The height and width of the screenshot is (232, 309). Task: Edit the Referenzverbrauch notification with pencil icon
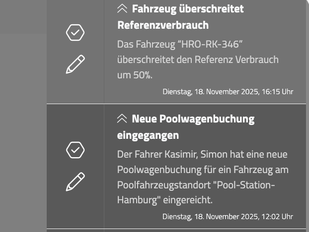tap(75, 64)
